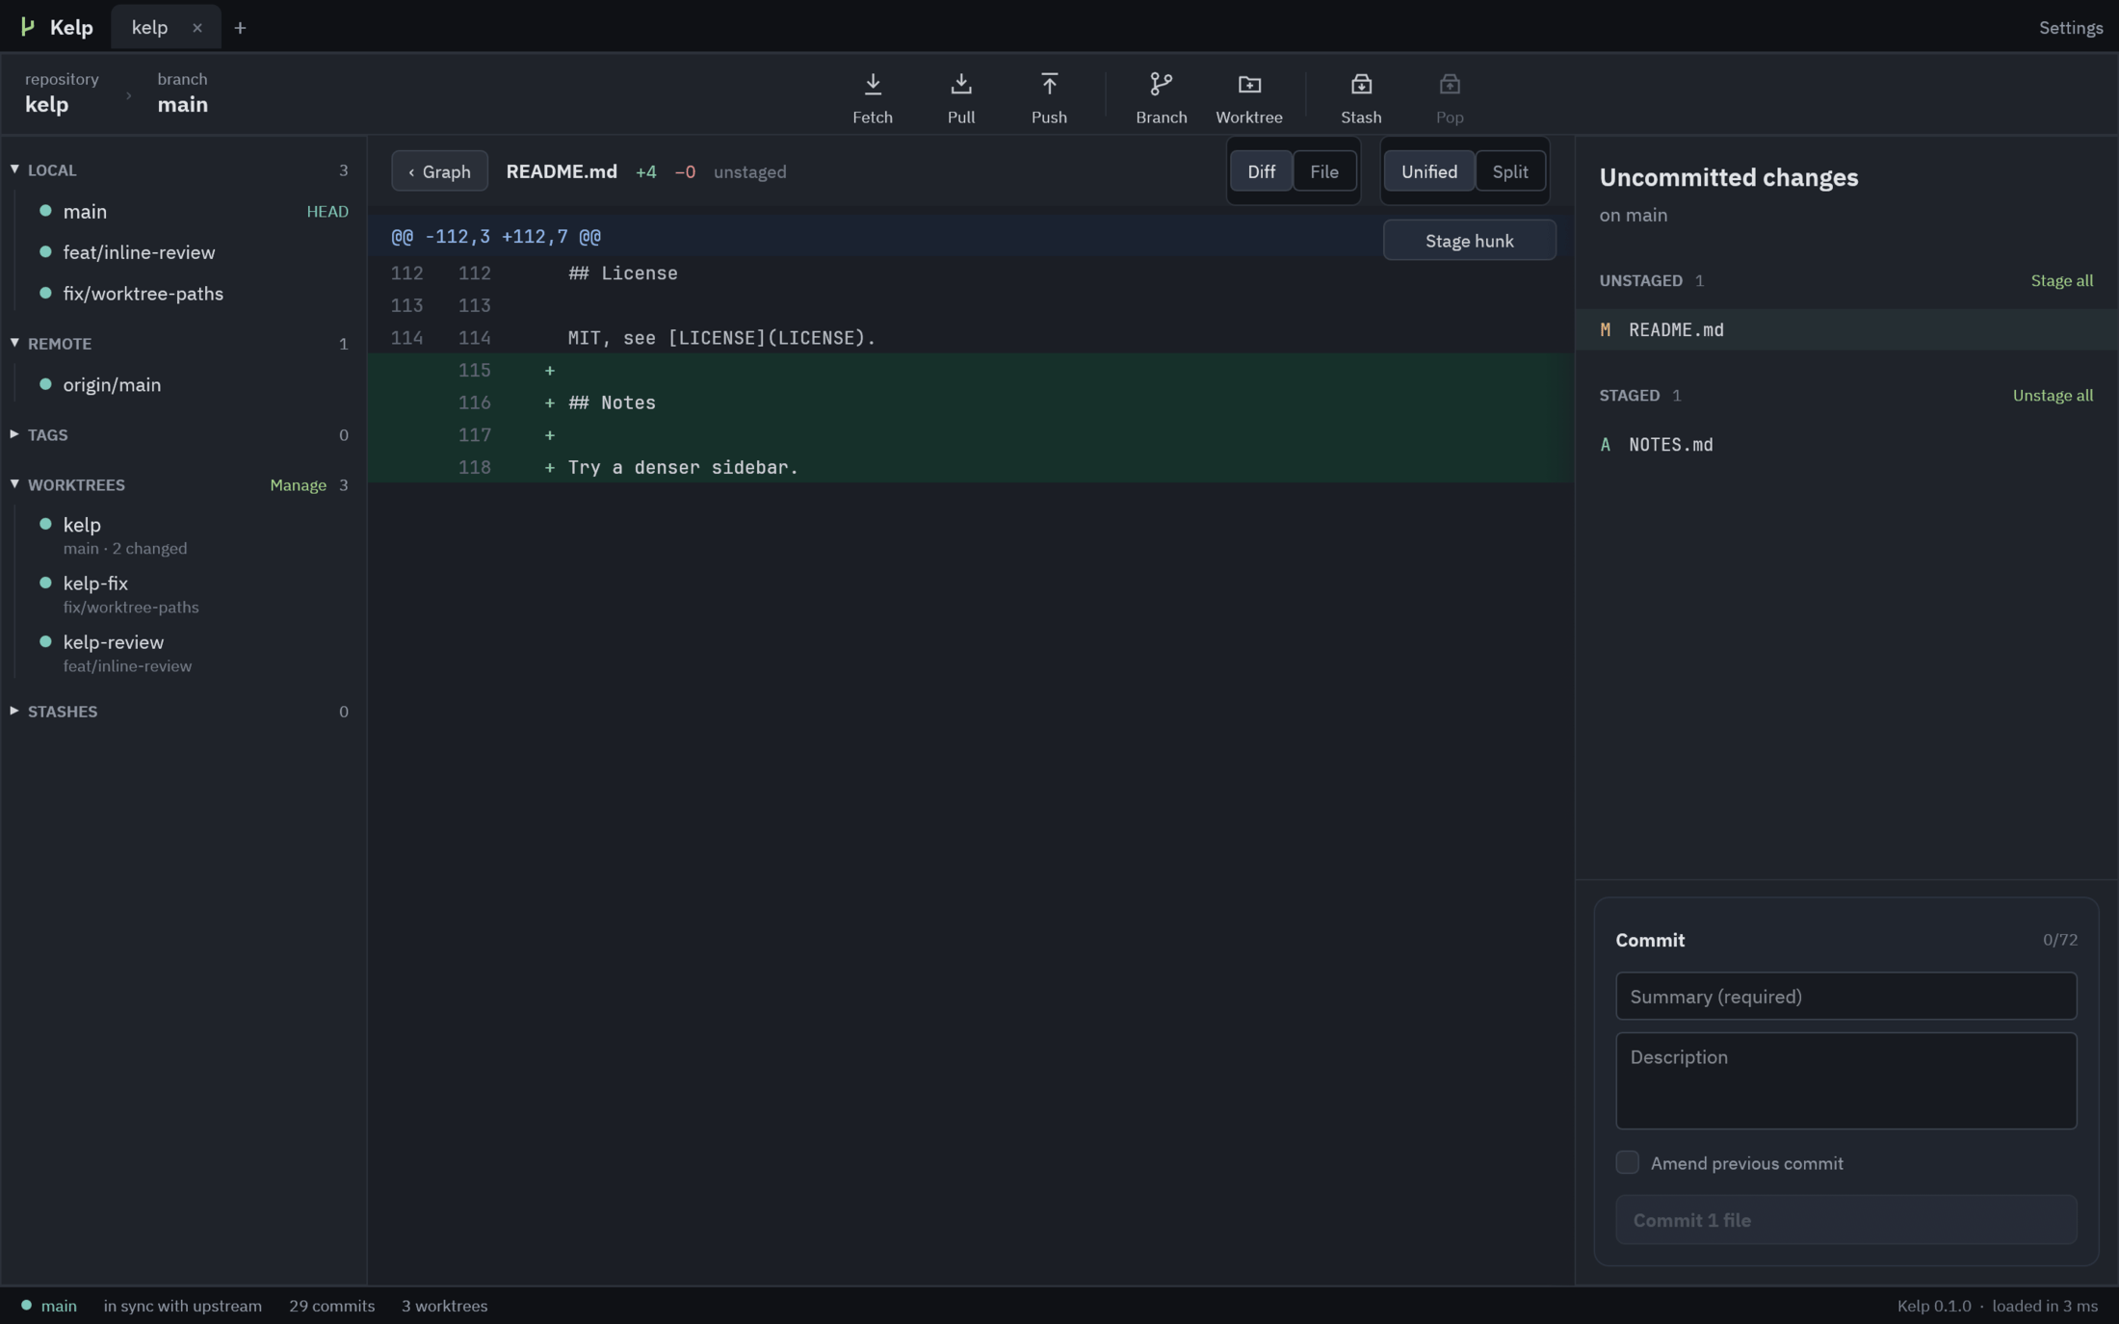Click the Kelp logo icon
The width and height of the screenshot is (2119, 1324).
(28, 27)
